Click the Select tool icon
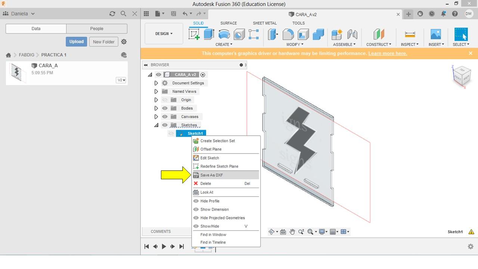 click(461, 34)
